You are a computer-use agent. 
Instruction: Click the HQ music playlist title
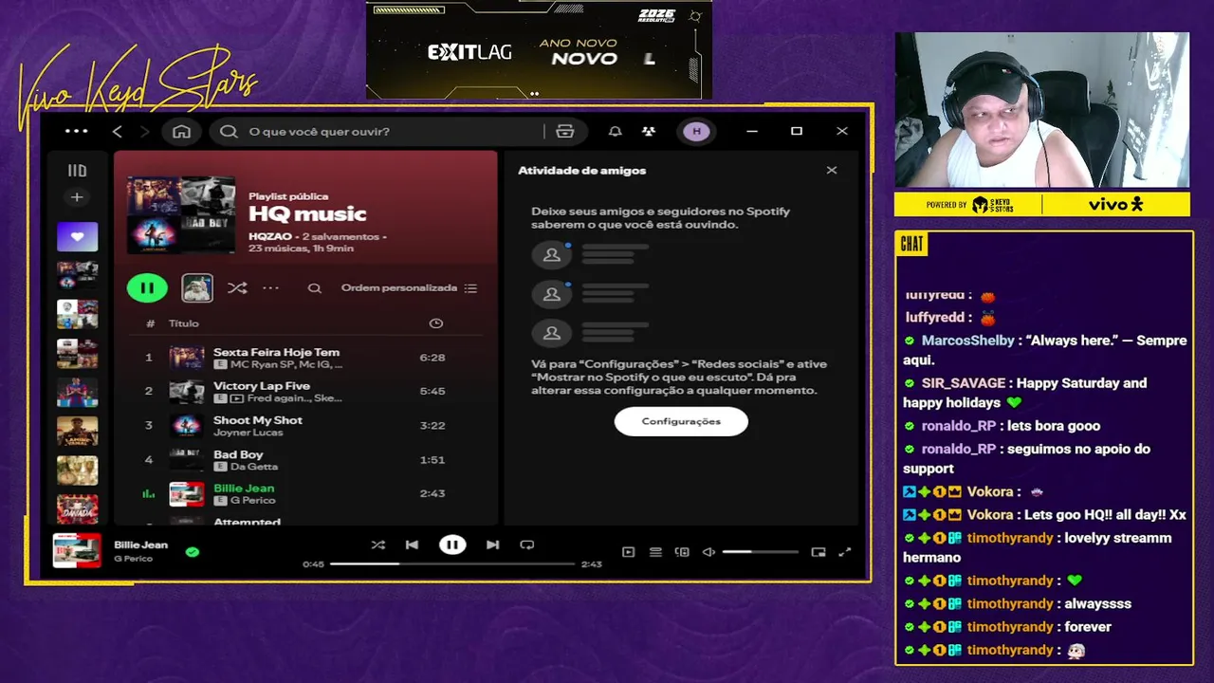pos(307,214)
